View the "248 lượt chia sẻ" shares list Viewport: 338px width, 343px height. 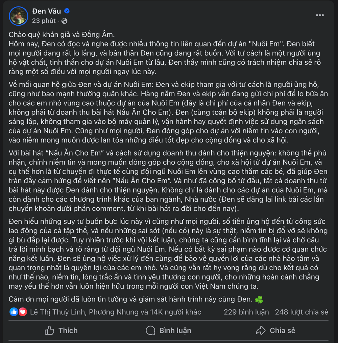pos(301,312)
